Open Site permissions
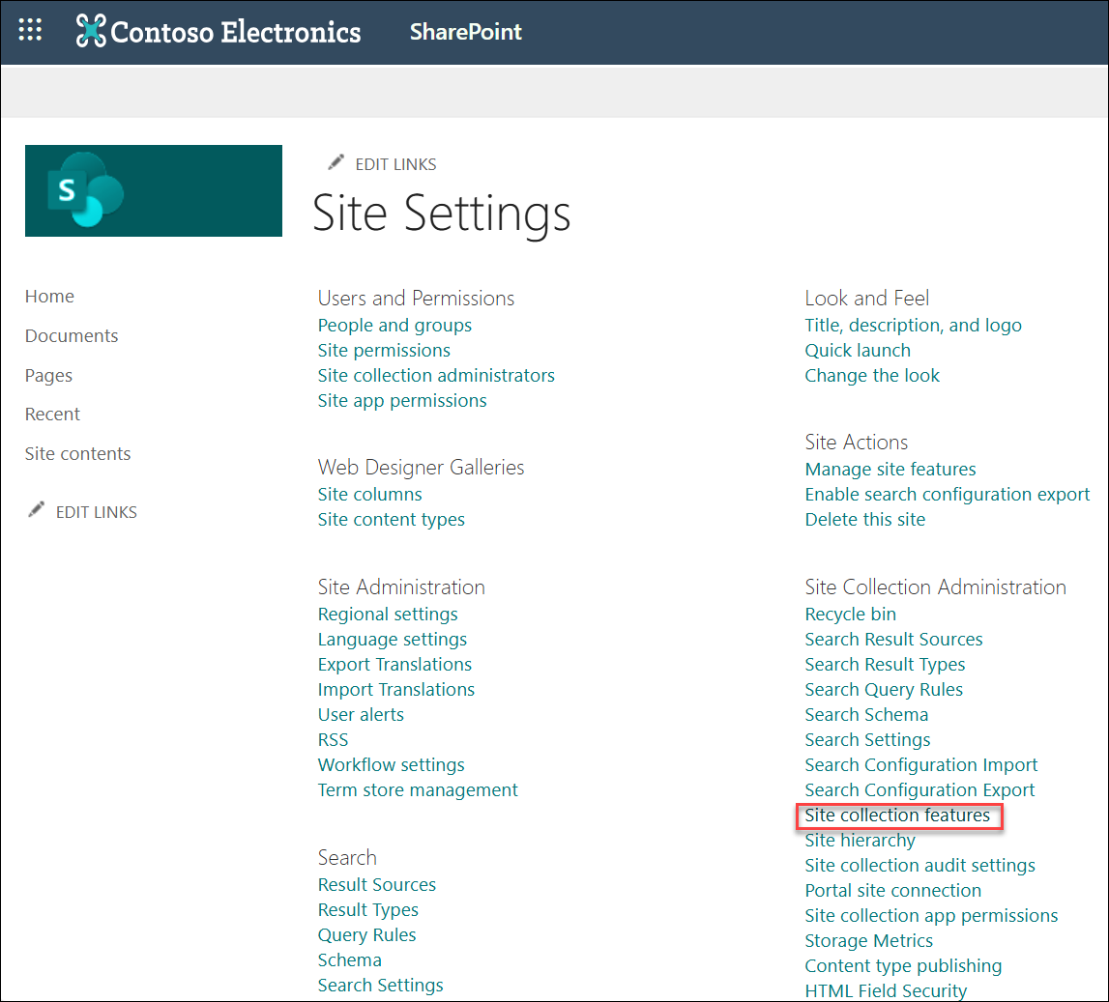The image size is (1109, 1002). 383,350
